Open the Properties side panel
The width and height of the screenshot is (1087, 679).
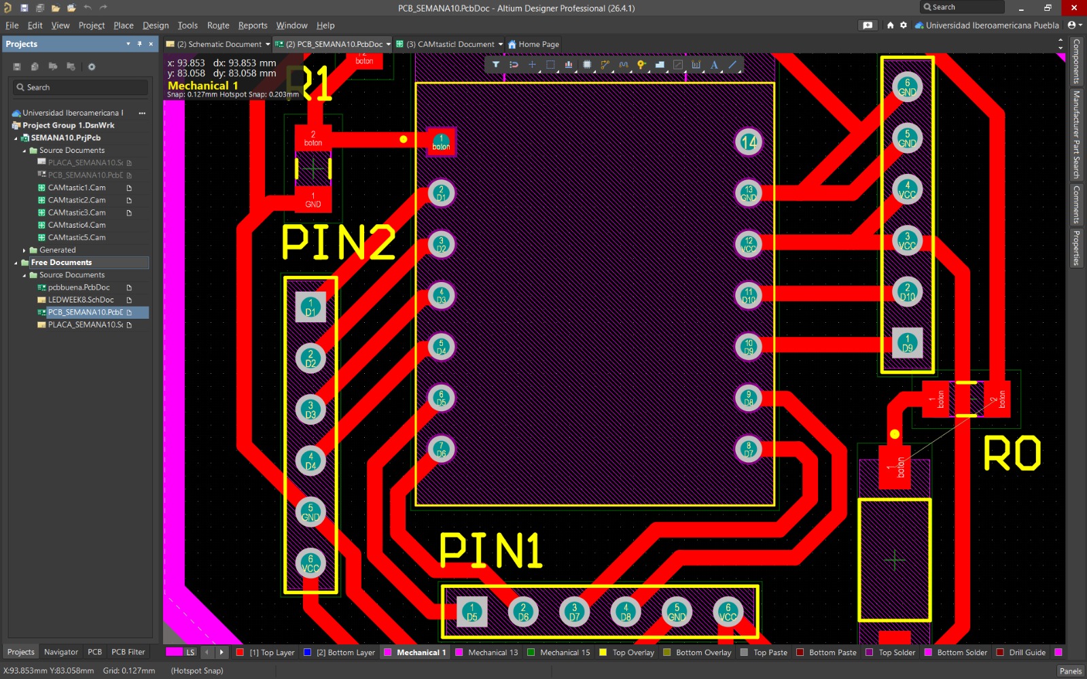[x=1076, y=248]
